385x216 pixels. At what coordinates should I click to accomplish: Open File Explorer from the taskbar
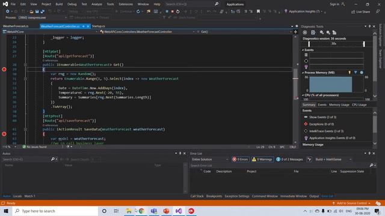coord(129,211)
